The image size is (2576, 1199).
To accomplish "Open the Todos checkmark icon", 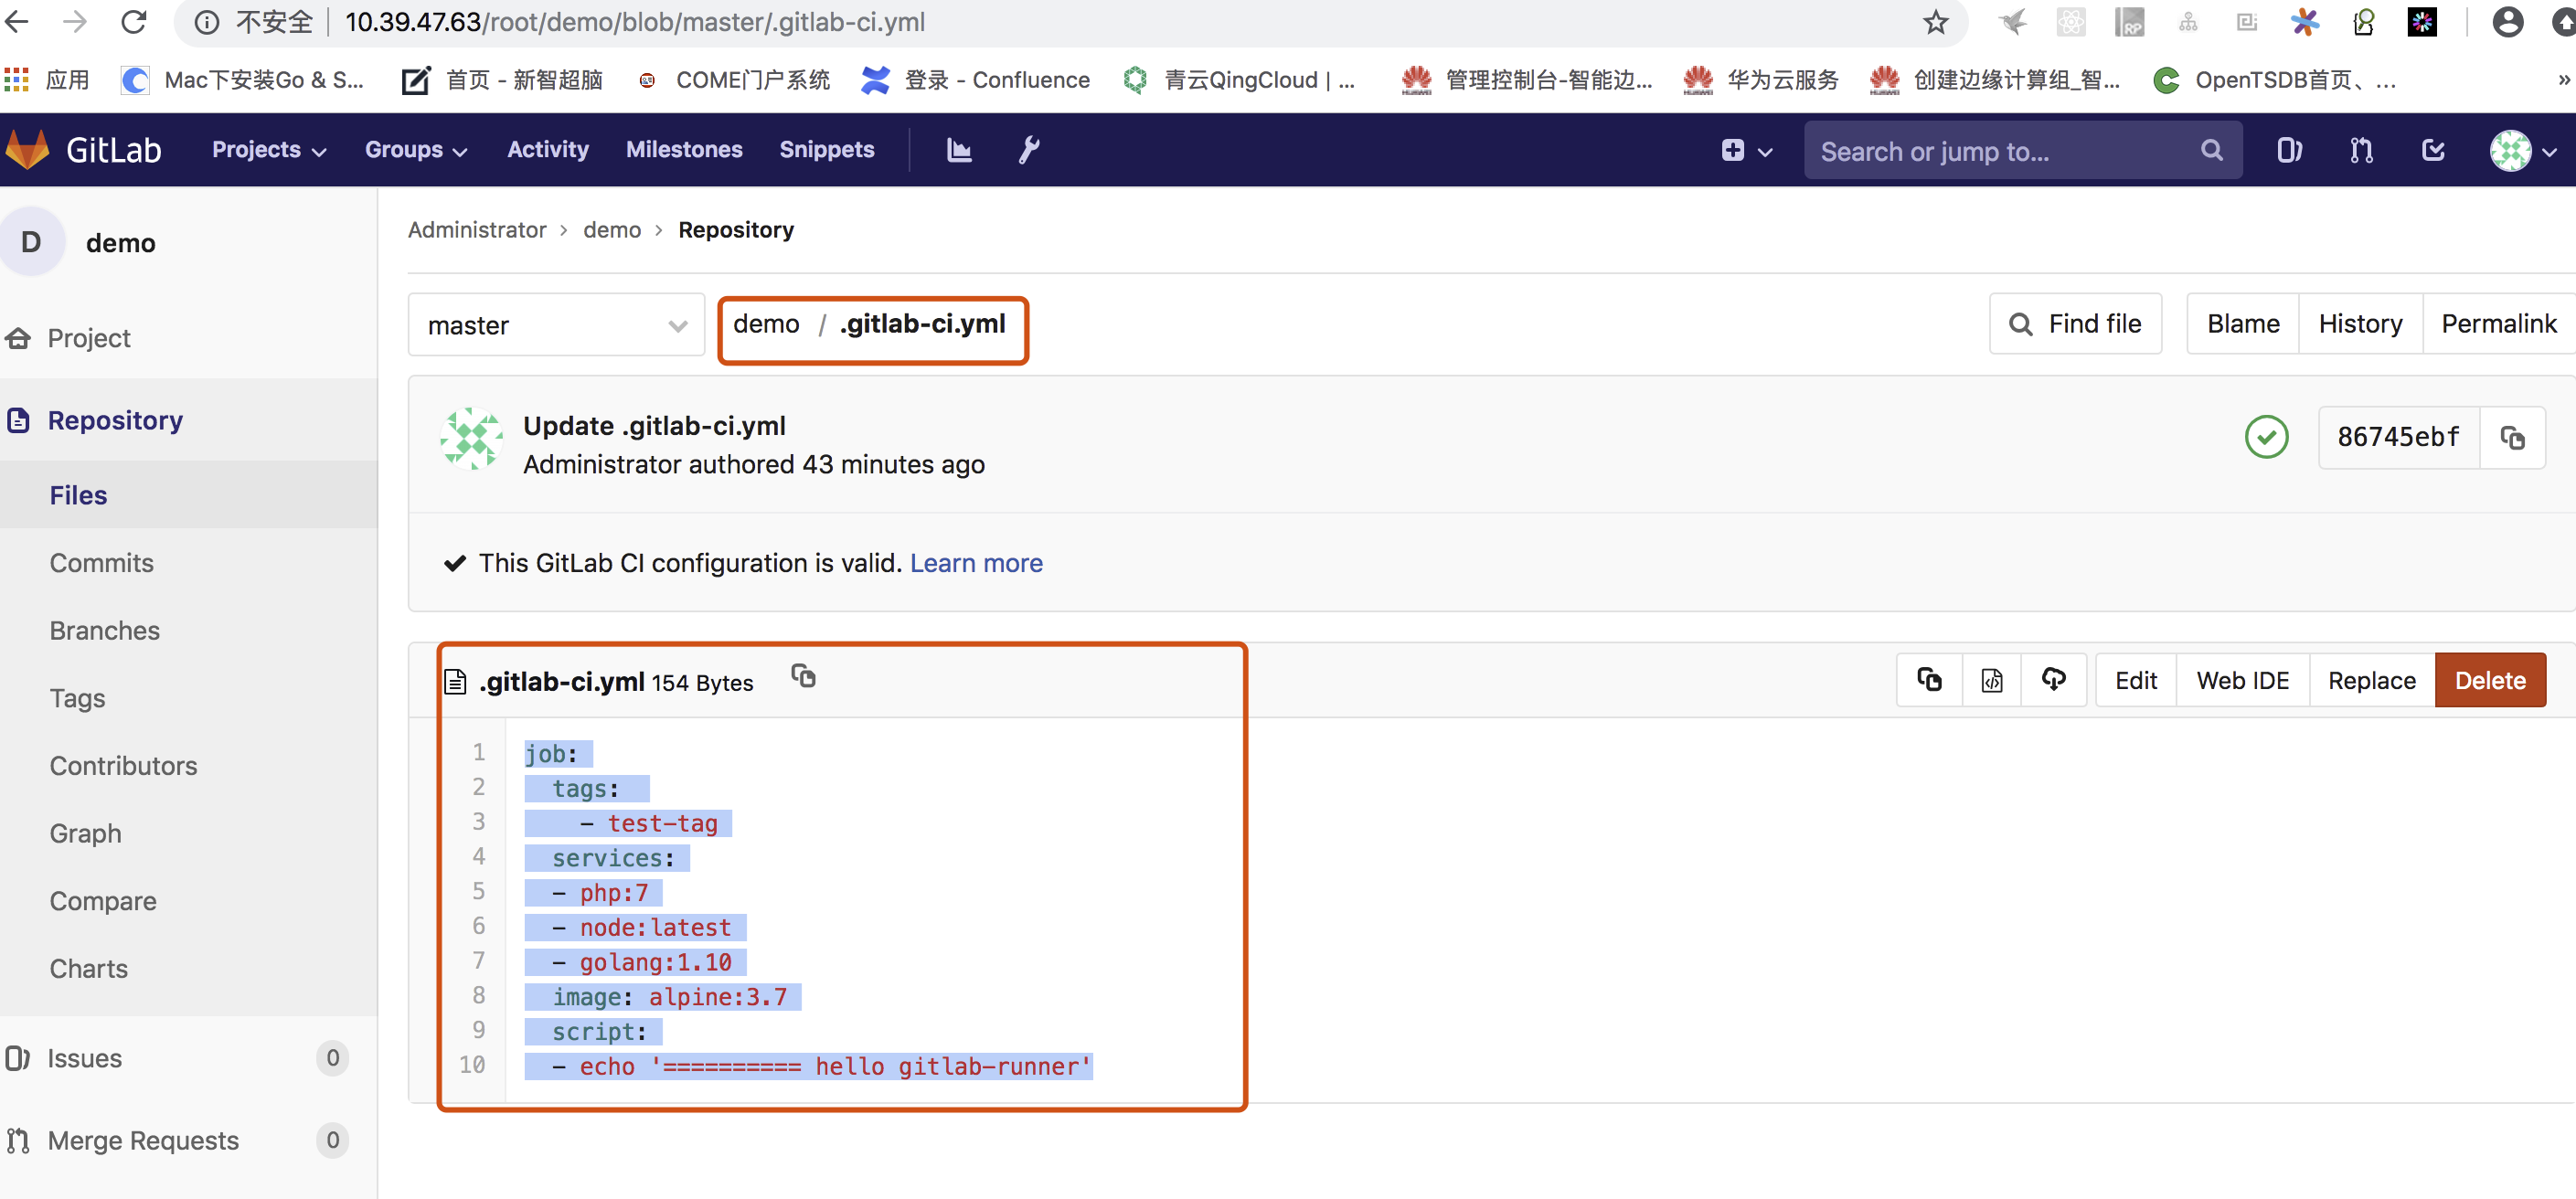I will [x=2433, y=150].
